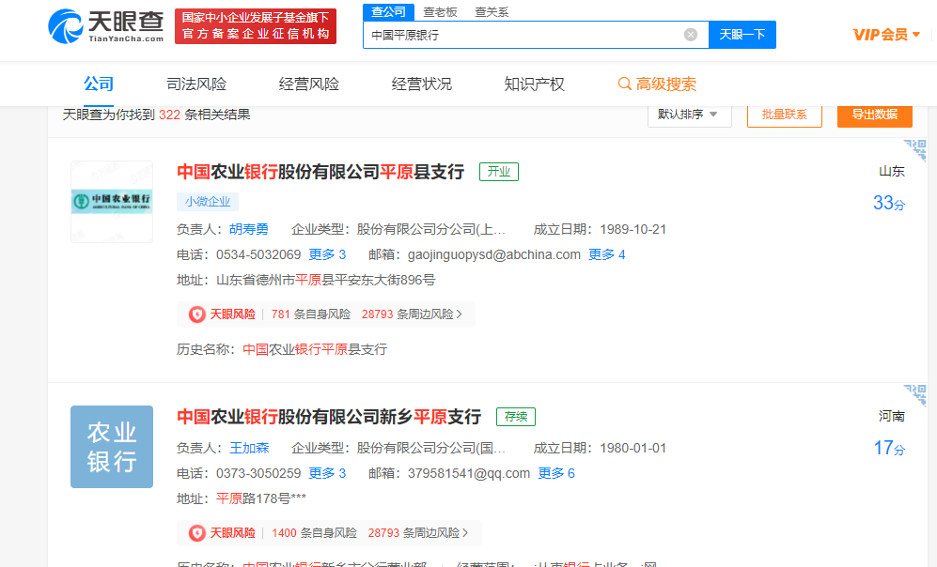Clear the search box with the X icon
937x567 pixels.
[690, 35]
